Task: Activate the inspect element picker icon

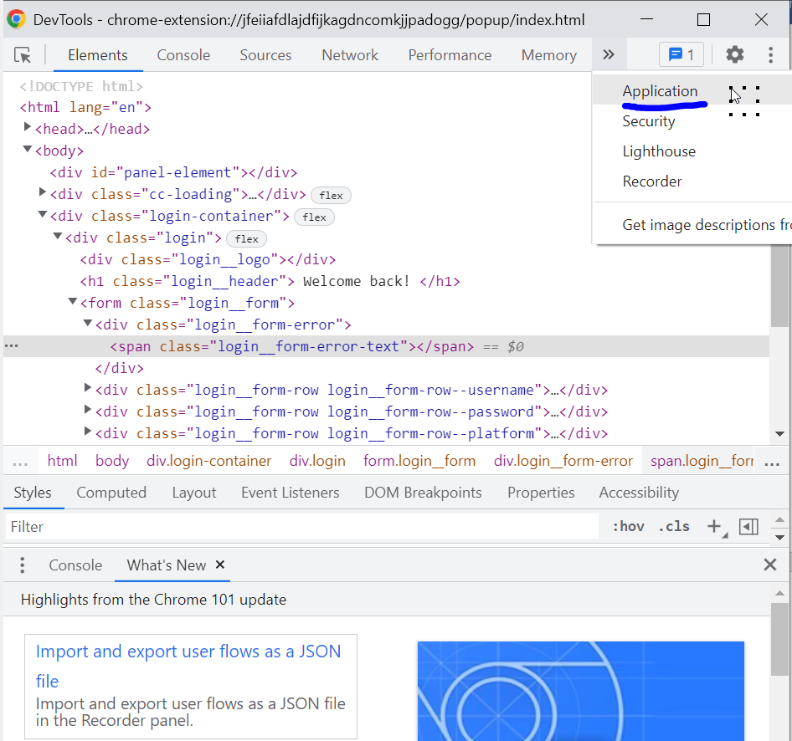Action: (x=23, y=55)
